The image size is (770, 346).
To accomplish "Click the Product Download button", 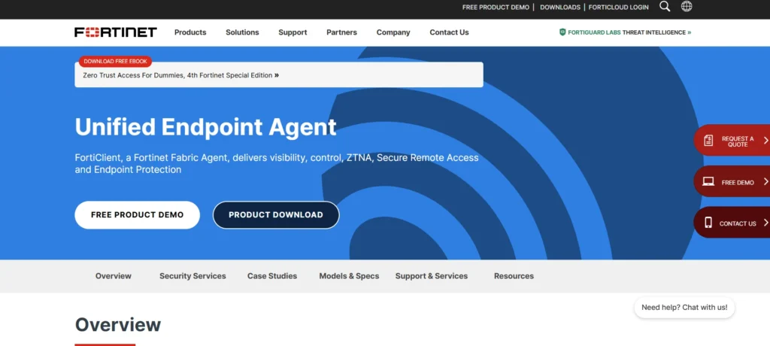I will (x=276, y=215).
